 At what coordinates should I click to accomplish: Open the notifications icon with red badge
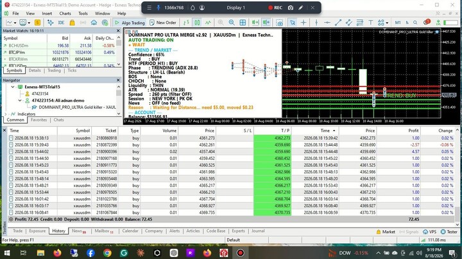pyautogui.click(x=426, y=22)
